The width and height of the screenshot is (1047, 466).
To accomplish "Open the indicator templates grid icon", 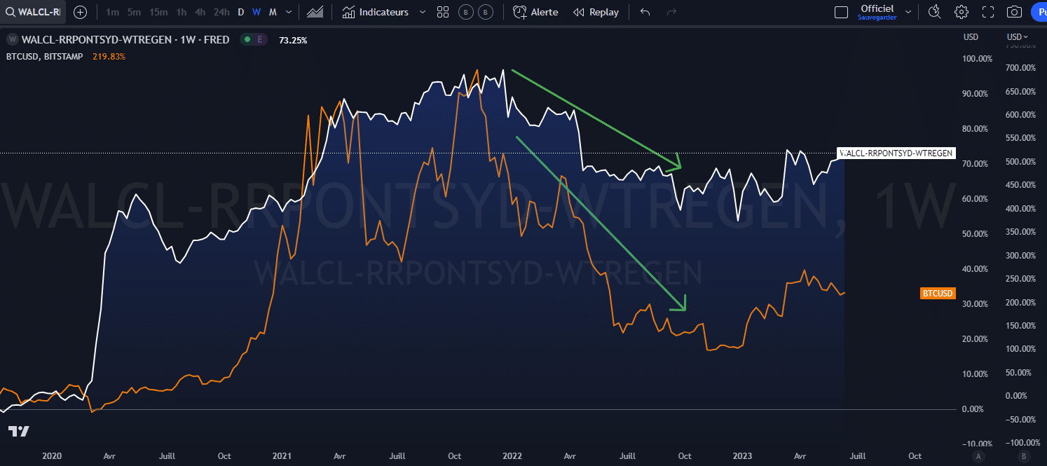I will (x=442, y=12).
